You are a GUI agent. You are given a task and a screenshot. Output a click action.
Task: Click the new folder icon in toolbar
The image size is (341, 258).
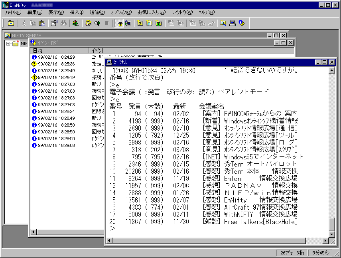pos(11,23)
